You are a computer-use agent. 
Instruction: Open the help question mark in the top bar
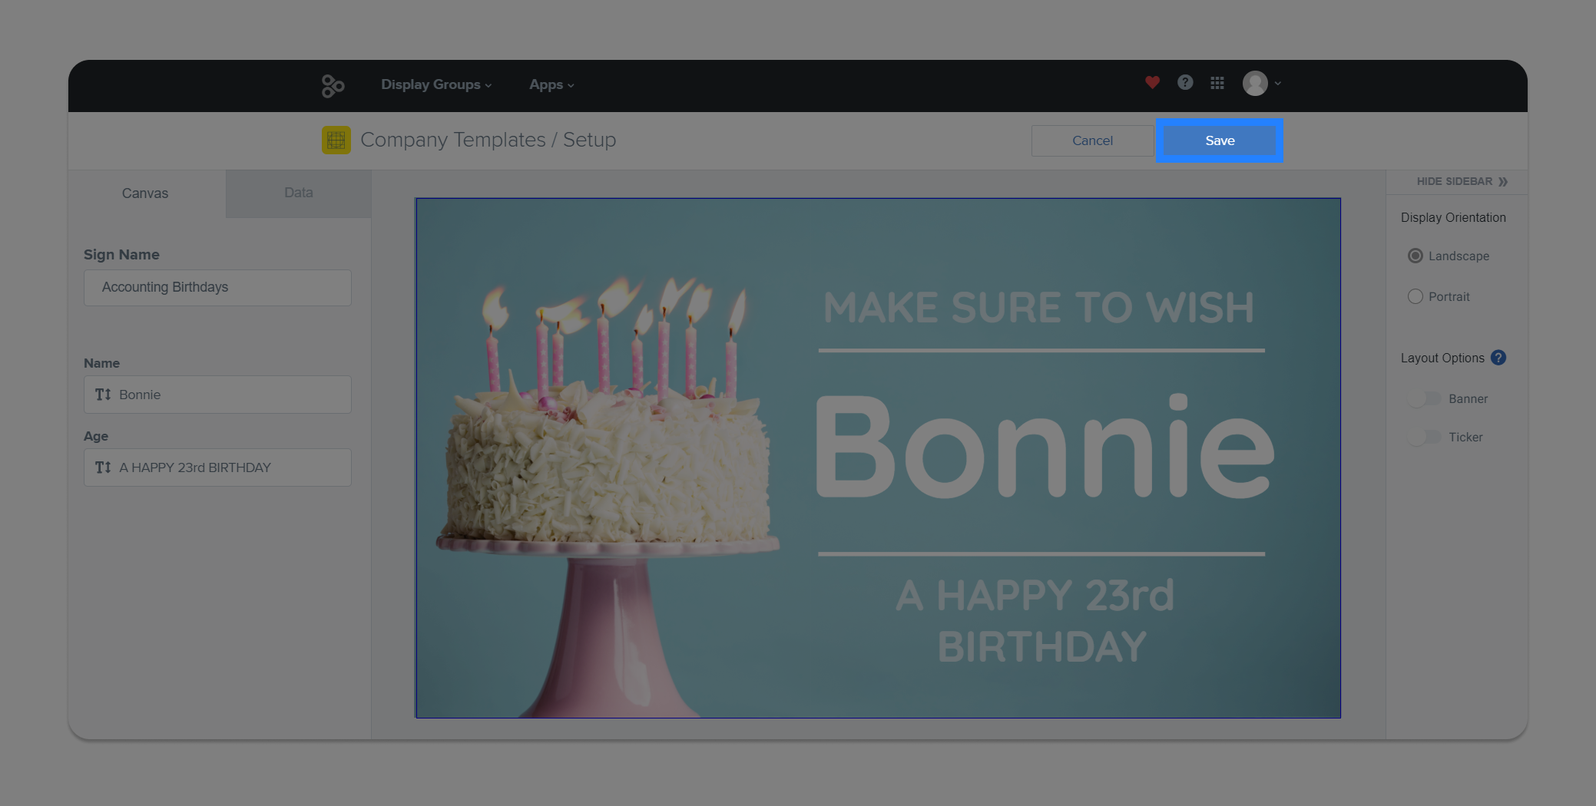(1185, 82)
